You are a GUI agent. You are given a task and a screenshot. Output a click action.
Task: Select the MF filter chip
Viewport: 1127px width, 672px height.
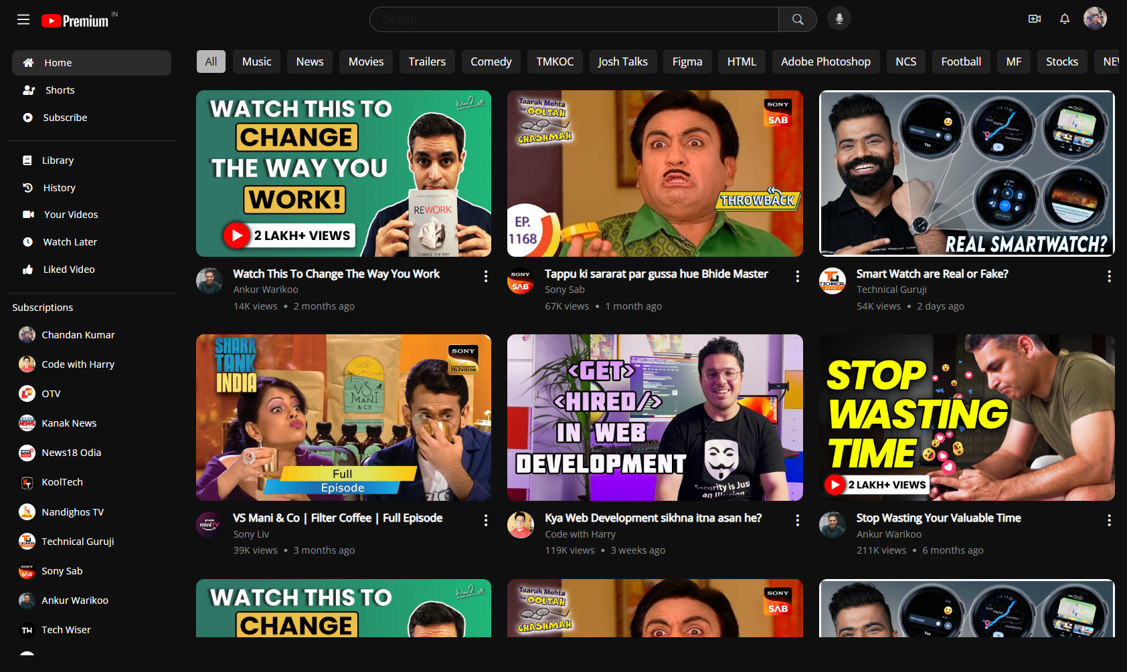click(1014, 62)
